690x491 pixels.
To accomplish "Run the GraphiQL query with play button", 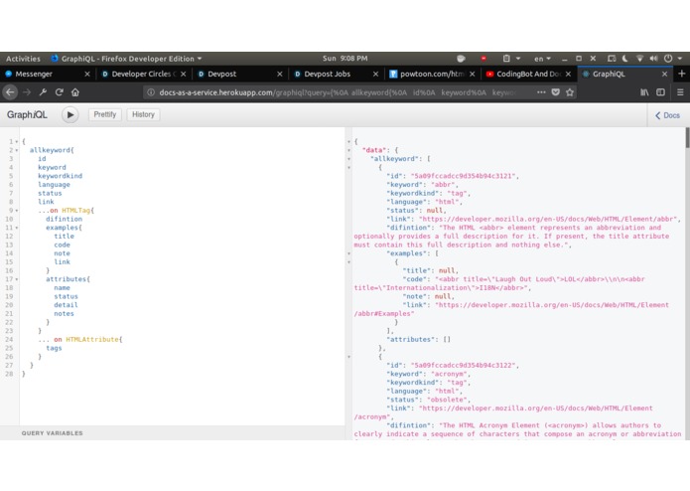I will point(69,115).
